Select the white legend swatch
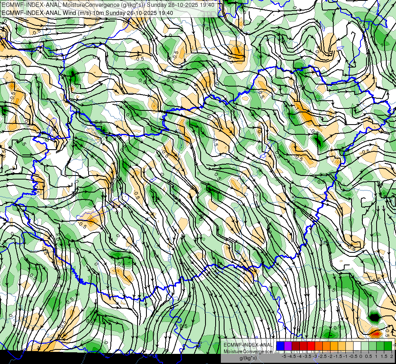Image resolution: width=396 pixels, height=364 pixels. 357,346
